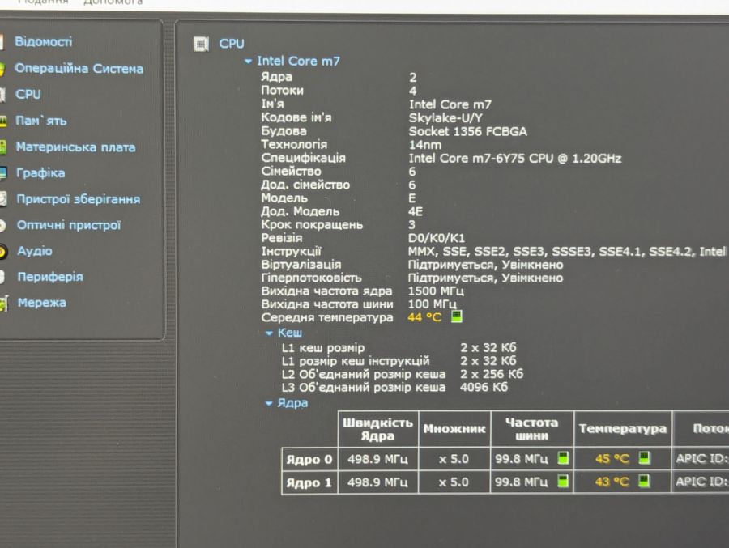The height and width of the screenshot is (548, 729).
Task: Click the Аудіо speaker icon
Action: (2, 252)
